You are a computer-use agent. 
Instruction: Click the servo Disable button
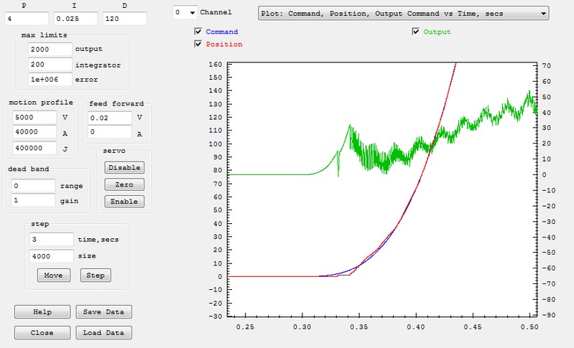124,167
